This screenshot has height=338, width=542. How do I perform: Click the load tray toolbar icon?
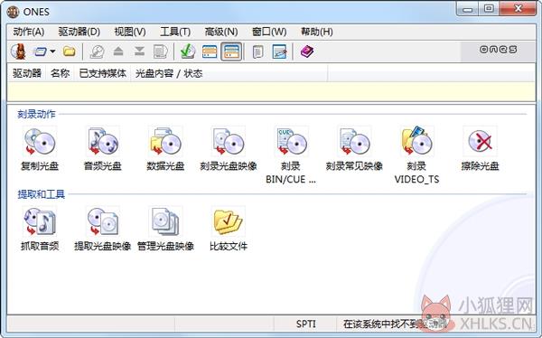139,52
